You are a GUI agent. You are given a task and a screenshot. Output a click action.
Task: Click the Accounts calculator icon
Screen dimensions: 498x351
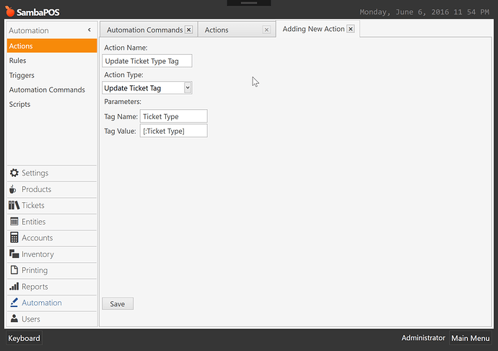point(14,238)
